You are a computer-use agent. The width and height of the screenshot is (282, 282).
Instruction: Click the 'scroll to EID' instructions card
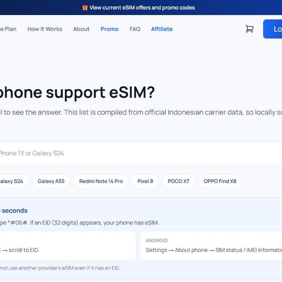[68, 246]
